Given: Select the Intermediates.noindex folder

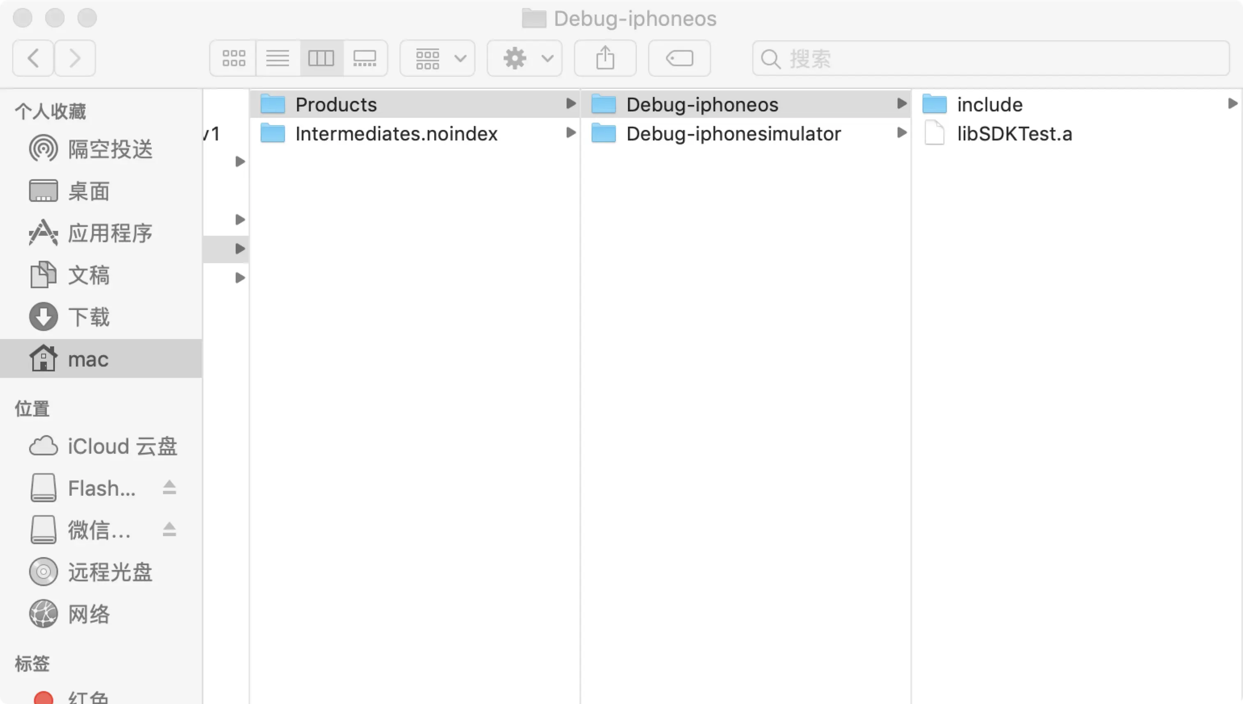Looking at the screenshot, I should (x=396, y=134).
